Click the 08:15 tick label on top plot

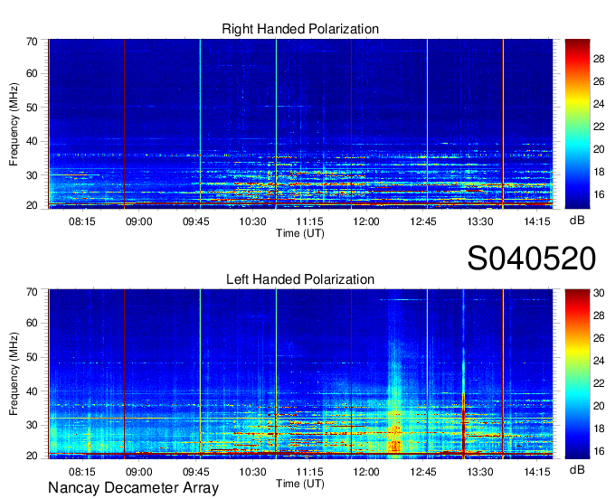point(81,221)
